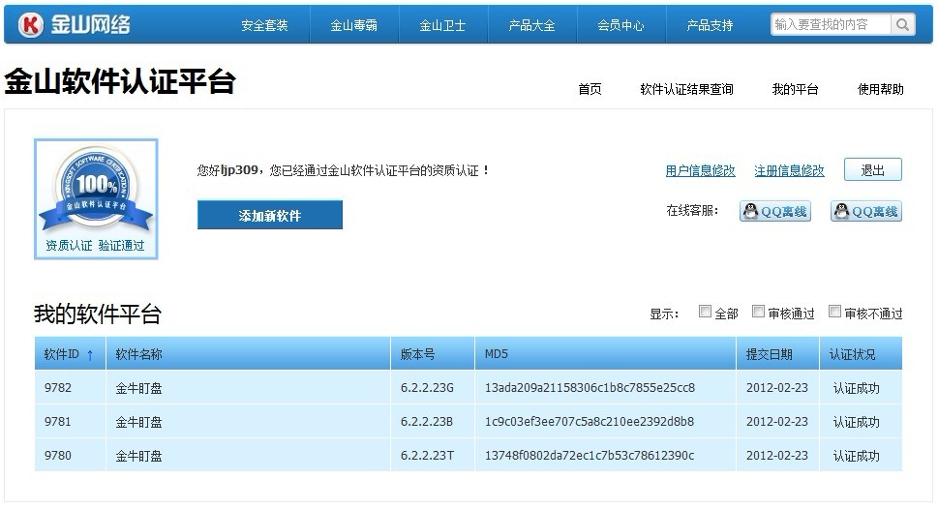Click 认证成功 status in row 9780
The height and width of the screenshot is (509, 938).
coord(856,457)
